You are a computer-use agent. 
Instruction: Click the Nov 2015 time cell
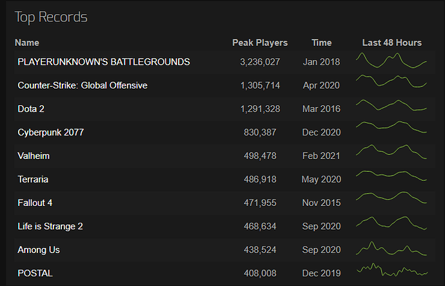321,203
